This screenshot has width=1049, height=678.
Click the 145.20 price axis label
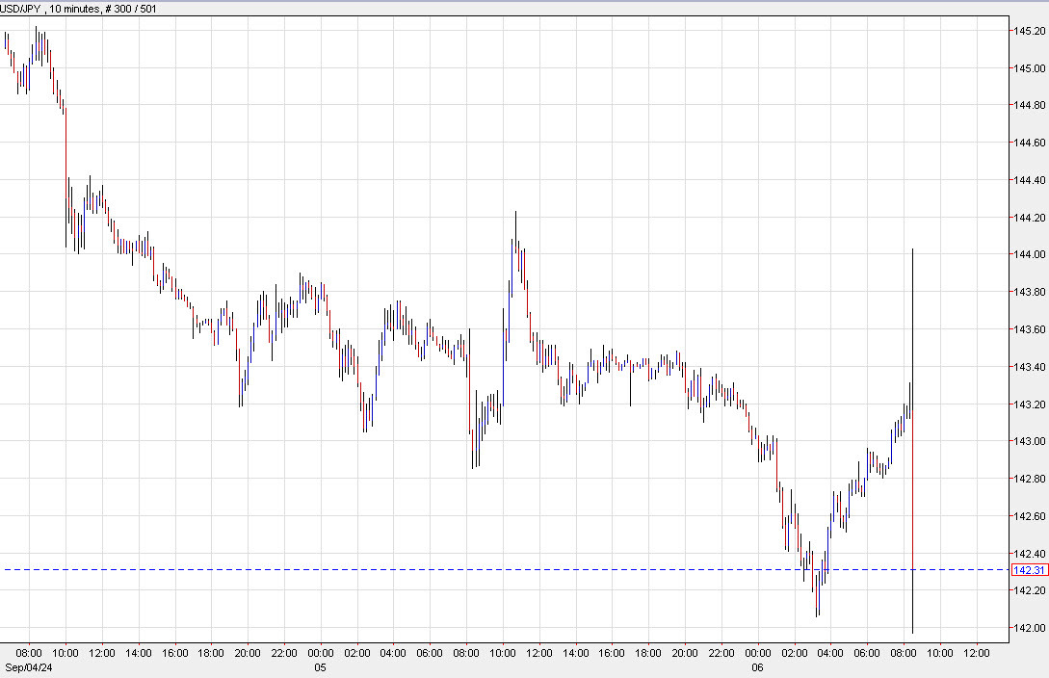[1027, 31]
